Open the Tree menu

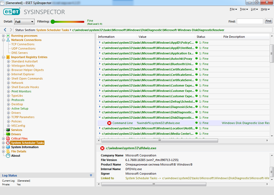[244, 9]
